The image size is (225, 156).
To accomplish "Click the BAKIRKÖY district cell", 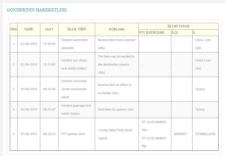I will 182,134.
